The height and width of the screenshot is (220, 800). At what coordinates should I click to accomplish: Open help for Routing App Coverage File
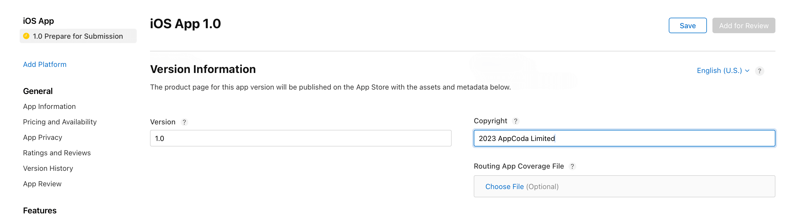pos(572,166)
